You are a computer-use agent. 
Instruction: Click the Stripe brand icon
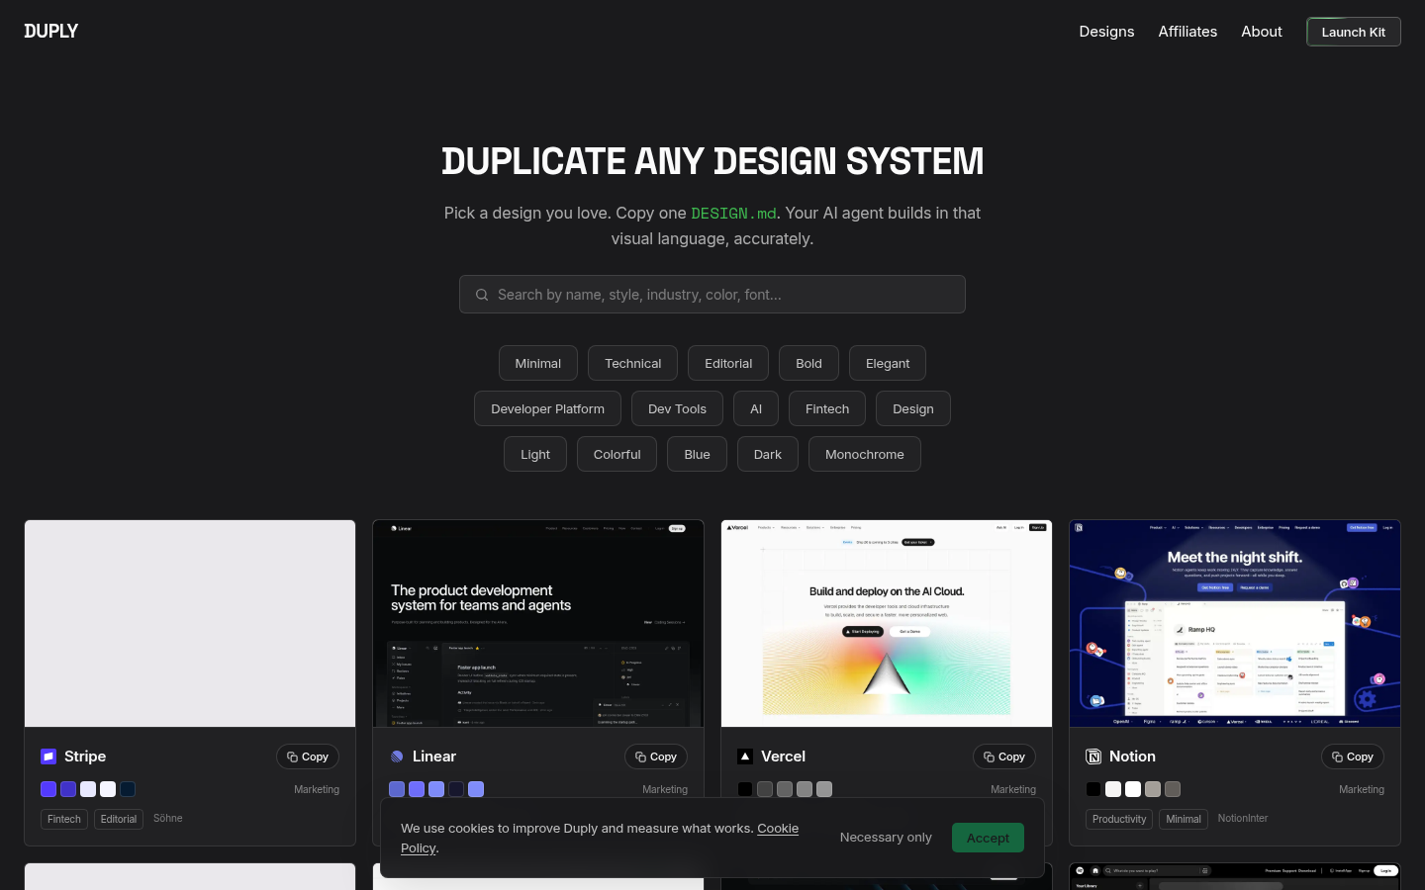click(48, 756)
